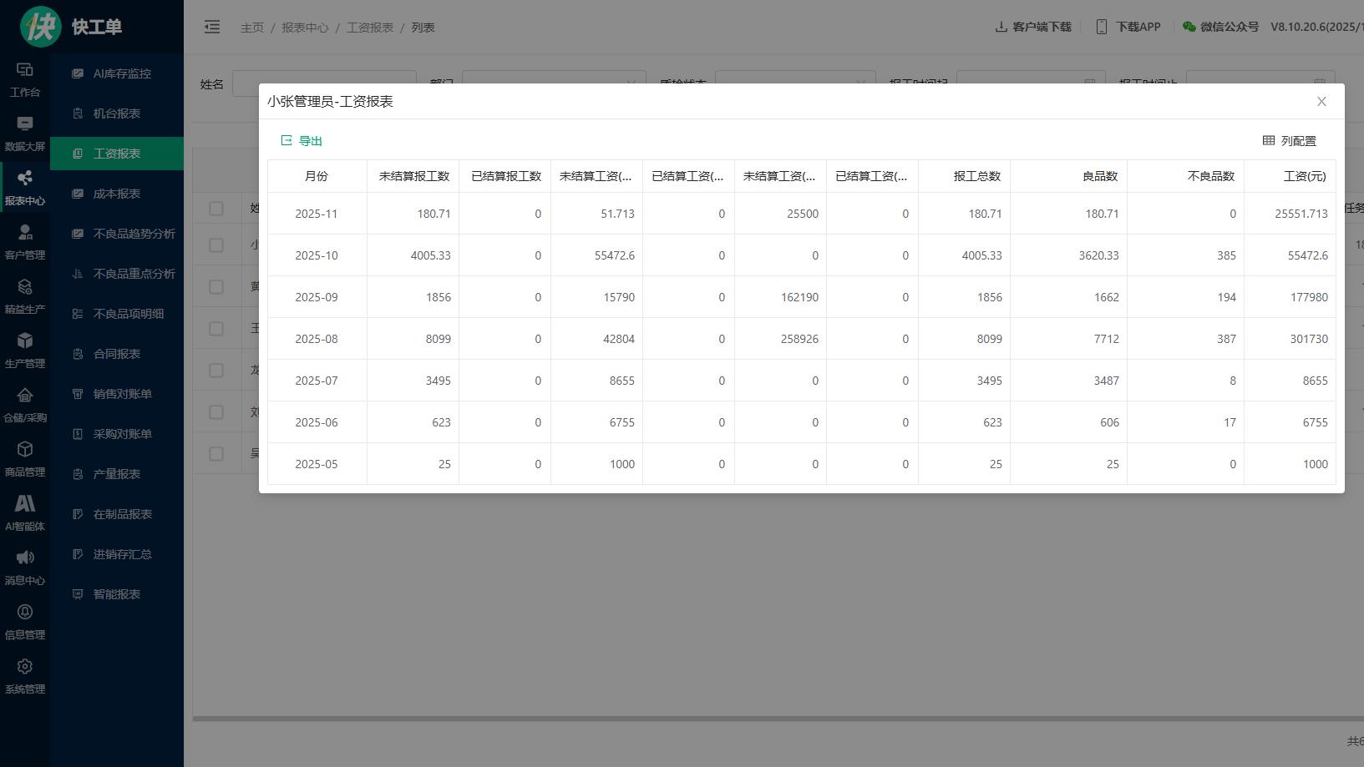Click the 客户端下载 link text

click(1042, 27)
